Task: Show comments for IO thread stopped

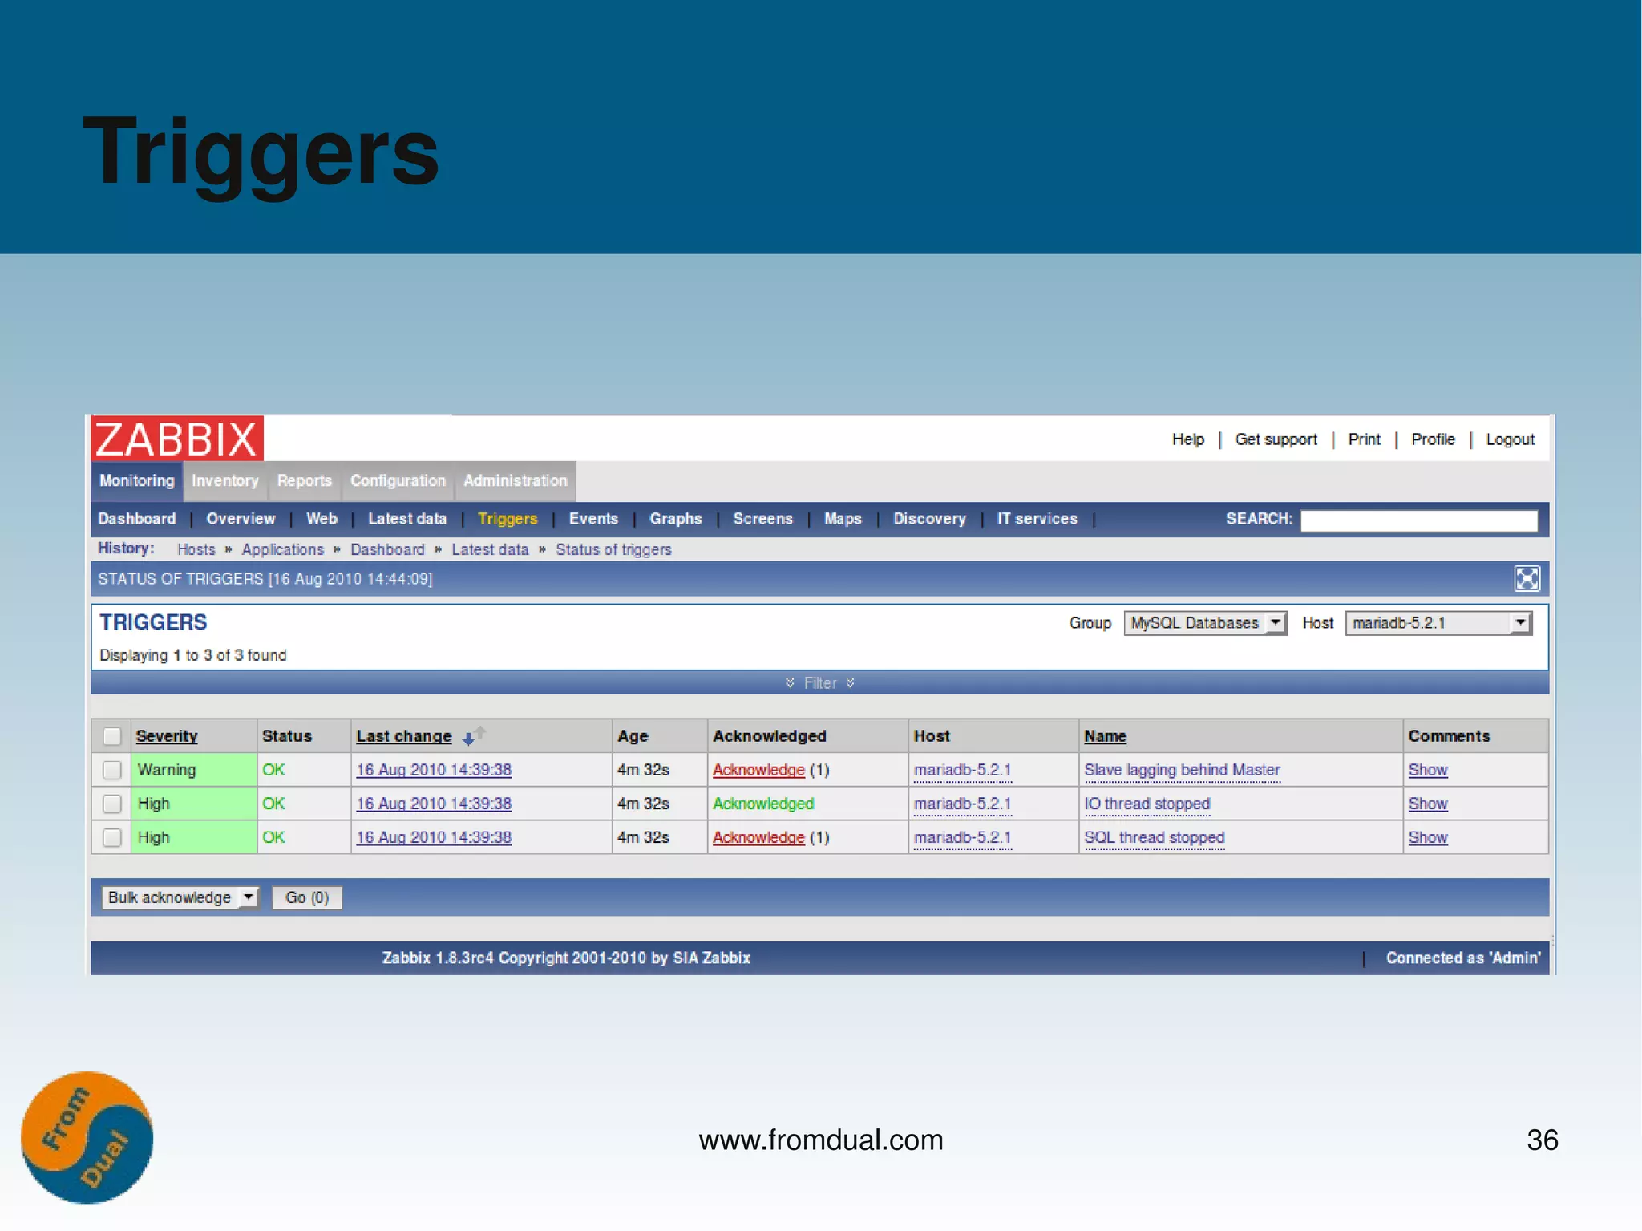Action: [x=1428, y=804]
